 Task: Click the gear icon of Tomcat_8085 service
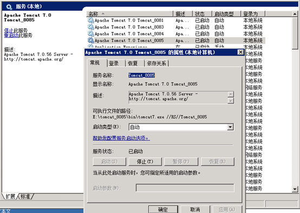[x=90, y=40]
